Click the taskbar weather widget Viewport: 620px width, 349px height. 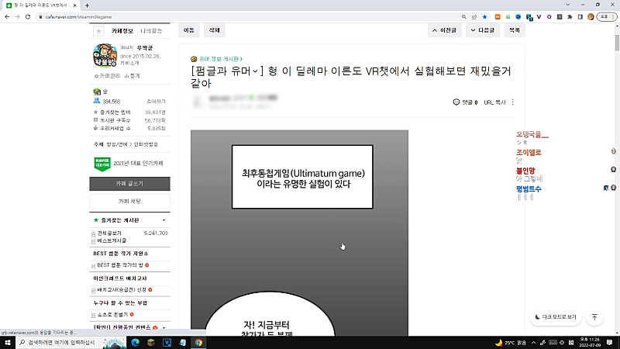[511, 343]
